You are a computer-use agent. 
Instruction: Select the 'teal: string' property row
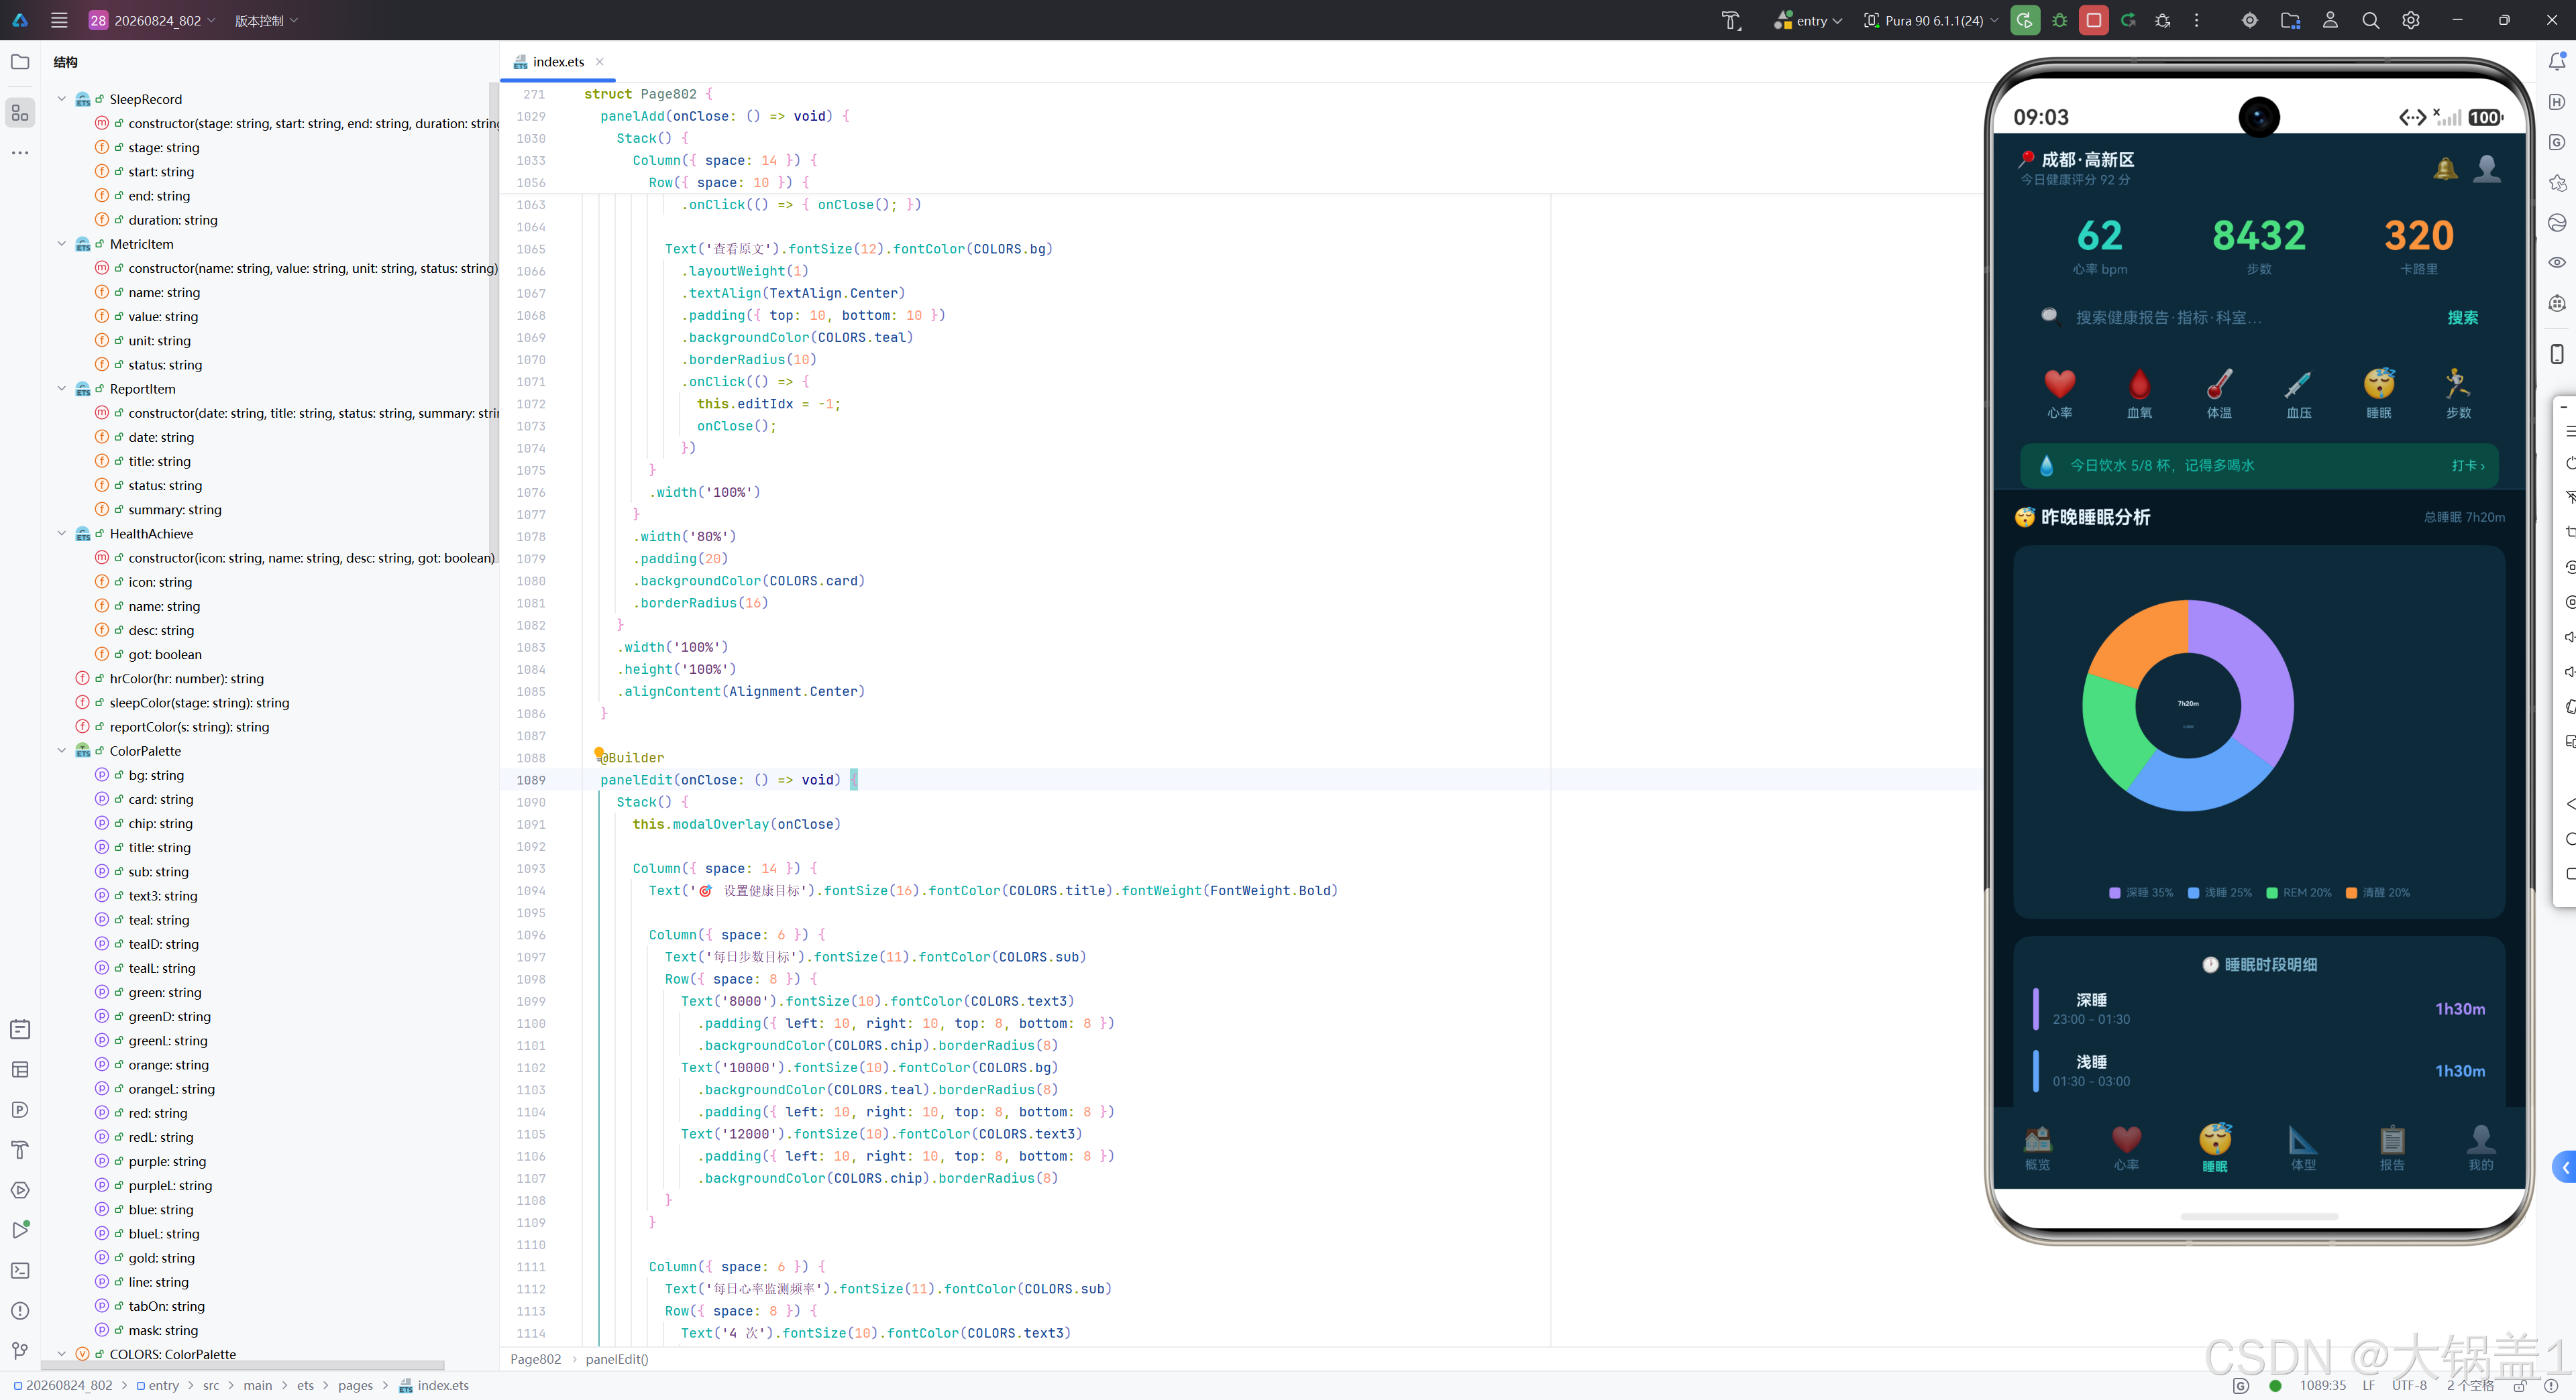coord(158,921)
